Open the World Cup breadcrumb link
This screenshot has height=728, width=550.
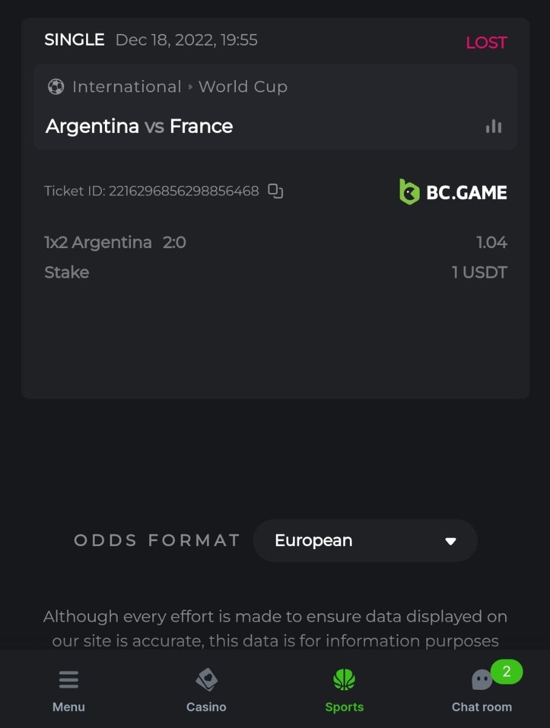tap(243, 87)
